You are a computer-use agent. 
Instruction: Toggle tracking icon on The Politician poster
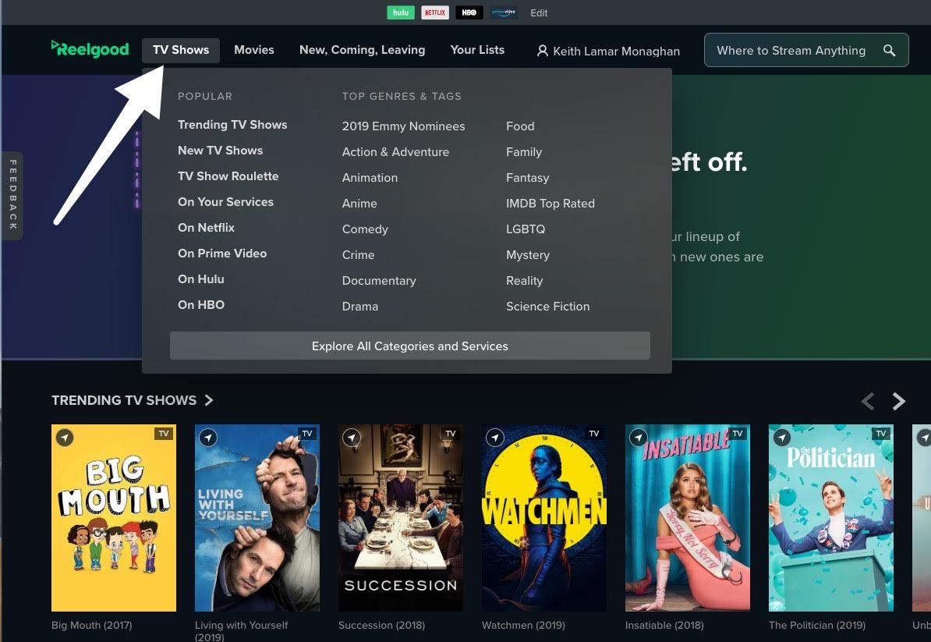(x=782, y=438)
